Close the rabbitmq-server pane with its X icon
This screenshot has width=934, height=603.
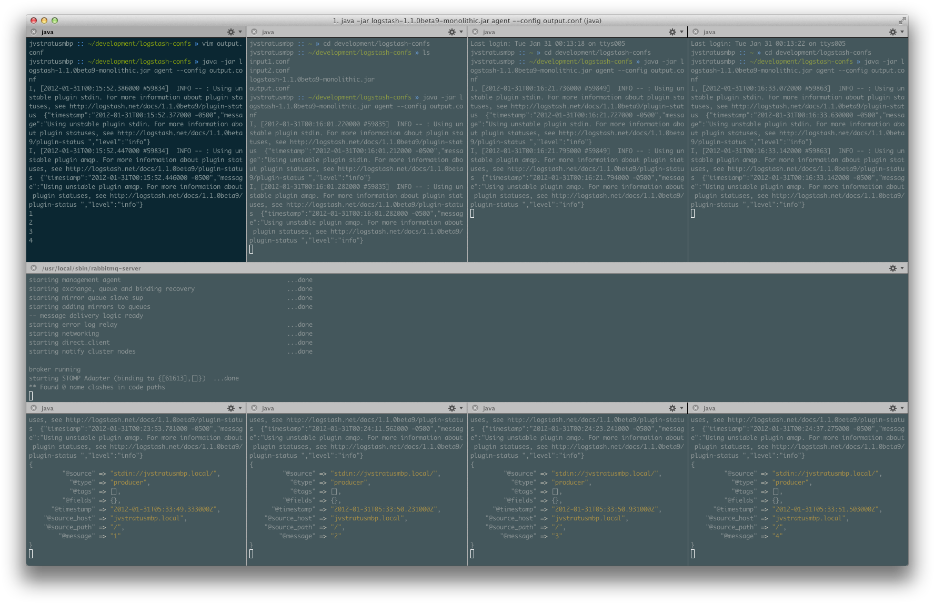click(34, 268)
